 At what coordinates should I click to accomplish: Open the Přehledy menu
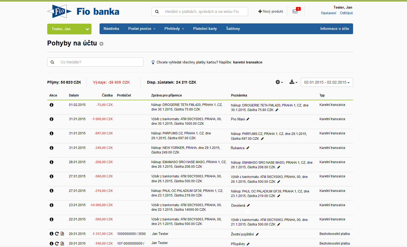click(174, 29)
